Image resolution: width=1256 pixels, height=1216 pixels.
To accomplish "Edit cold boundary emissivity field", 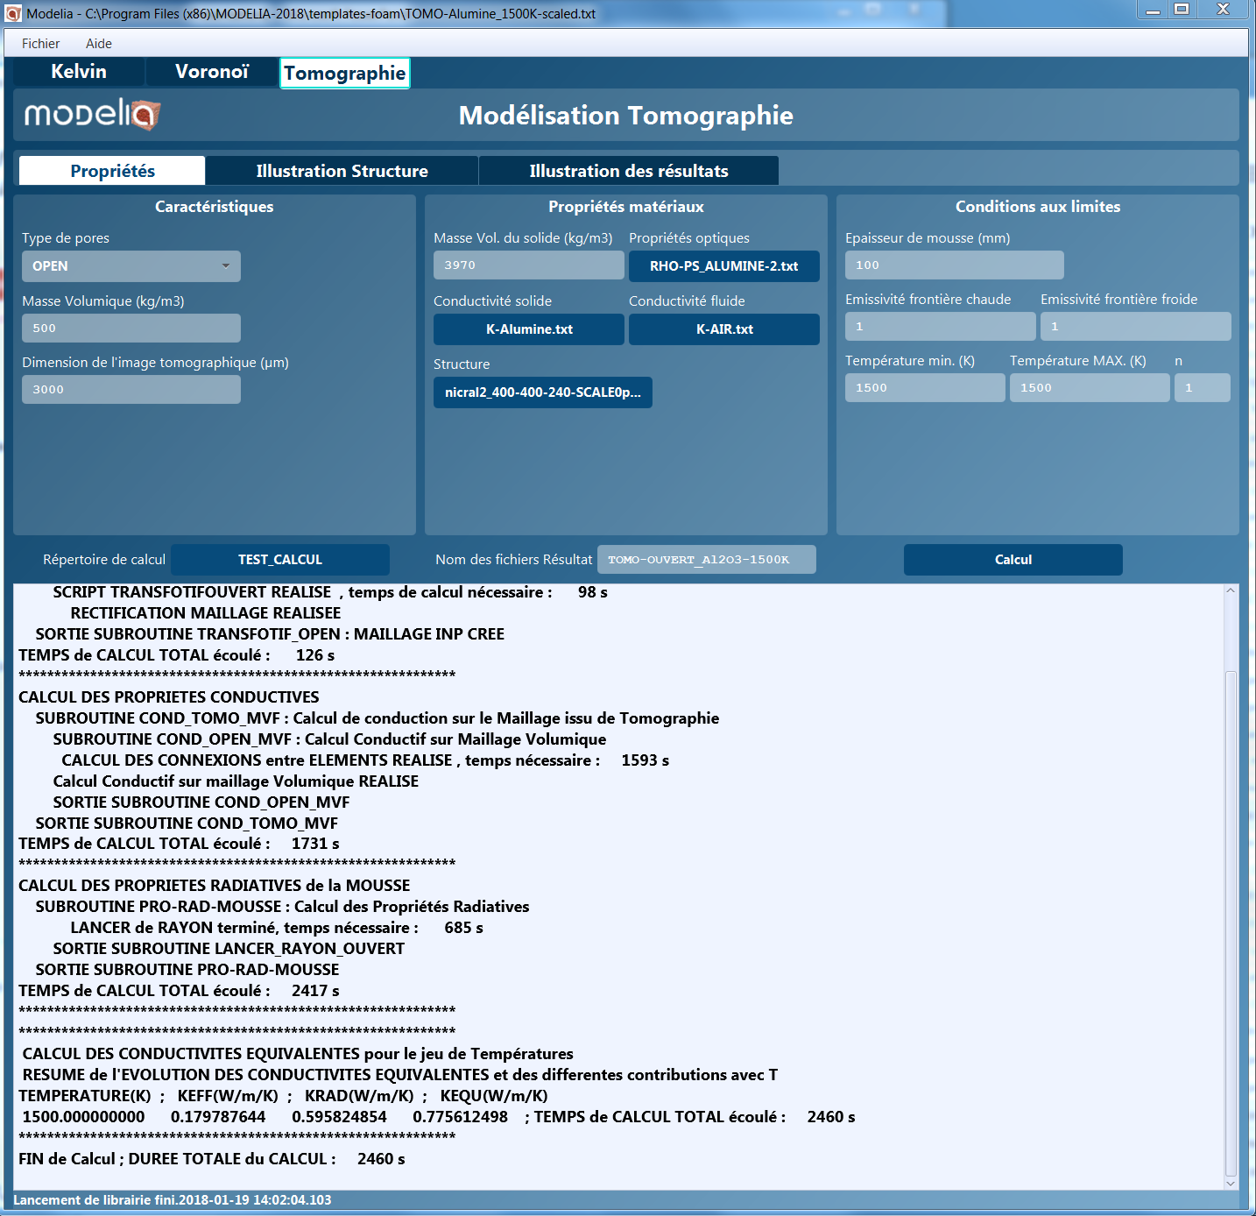I will coord(1136,327).
